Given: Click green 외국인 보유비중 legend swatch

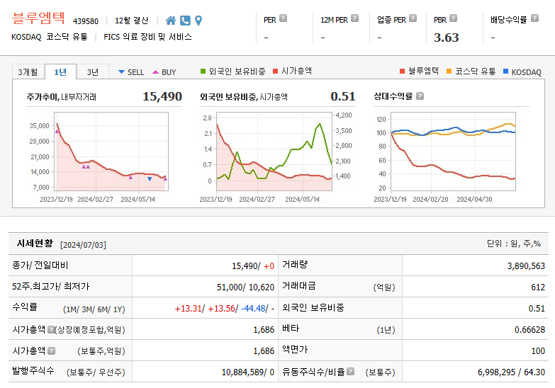Looking at the screenshot, I should click(203, 72).
